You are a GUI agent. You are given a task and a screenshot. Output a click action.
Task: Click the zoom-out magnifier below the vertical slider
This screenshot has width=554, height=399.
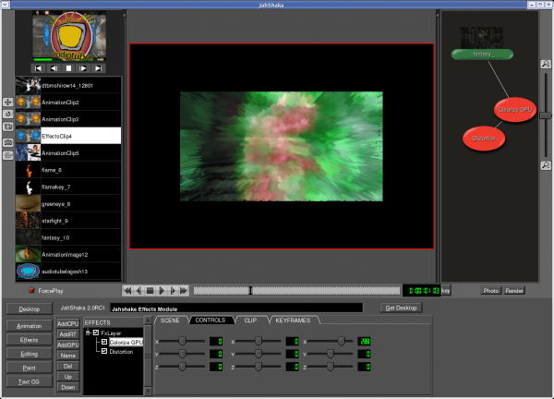pos(546,166)
